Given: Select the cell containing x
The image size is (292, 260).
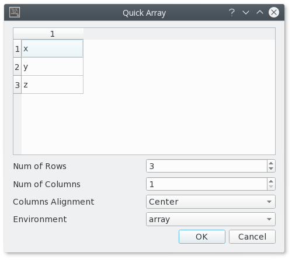Looking at the screenshot, I should (x=52, y=48).
